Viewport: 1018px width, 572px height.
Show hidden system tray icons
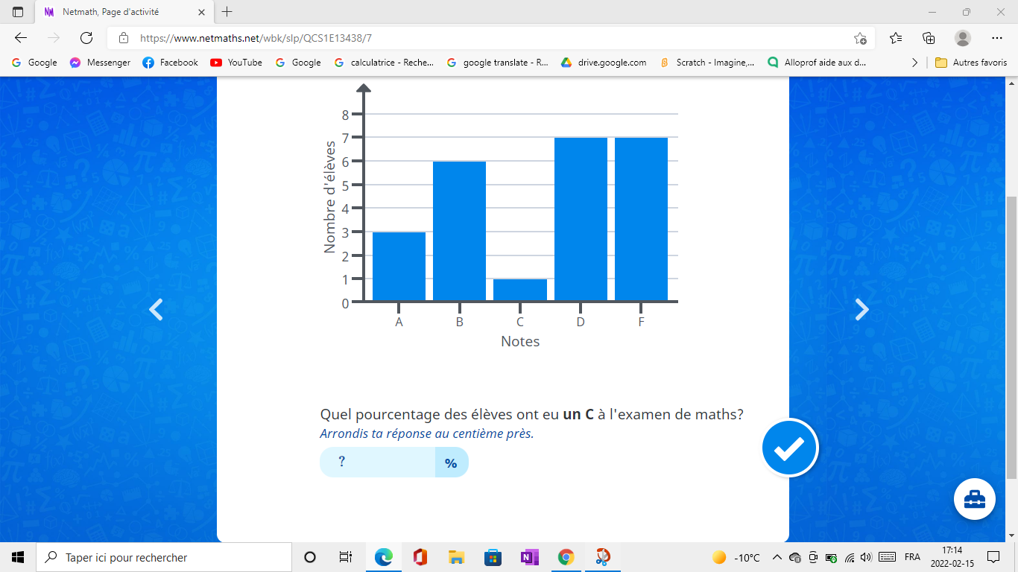(777, 557)
